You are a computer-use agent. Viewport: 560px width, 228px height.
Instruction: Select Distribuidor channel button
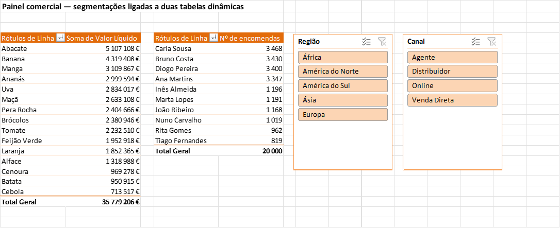click(453, 71)
